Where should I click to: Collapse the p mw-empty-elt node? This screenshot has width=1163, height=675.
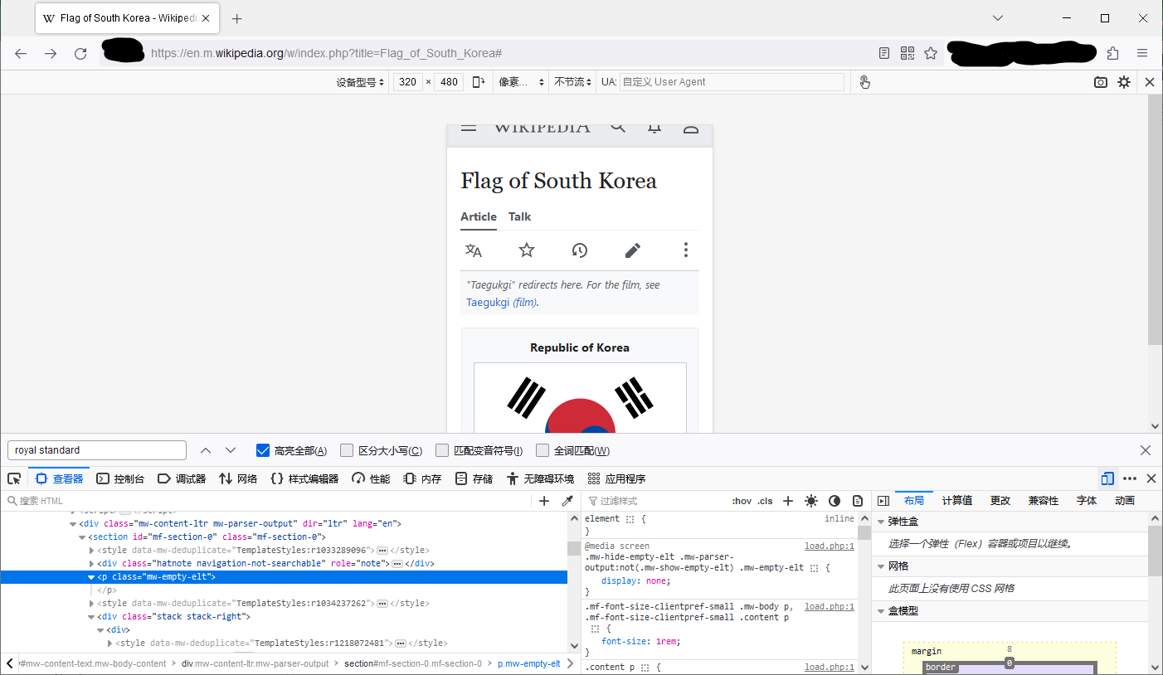click(91, 577)
